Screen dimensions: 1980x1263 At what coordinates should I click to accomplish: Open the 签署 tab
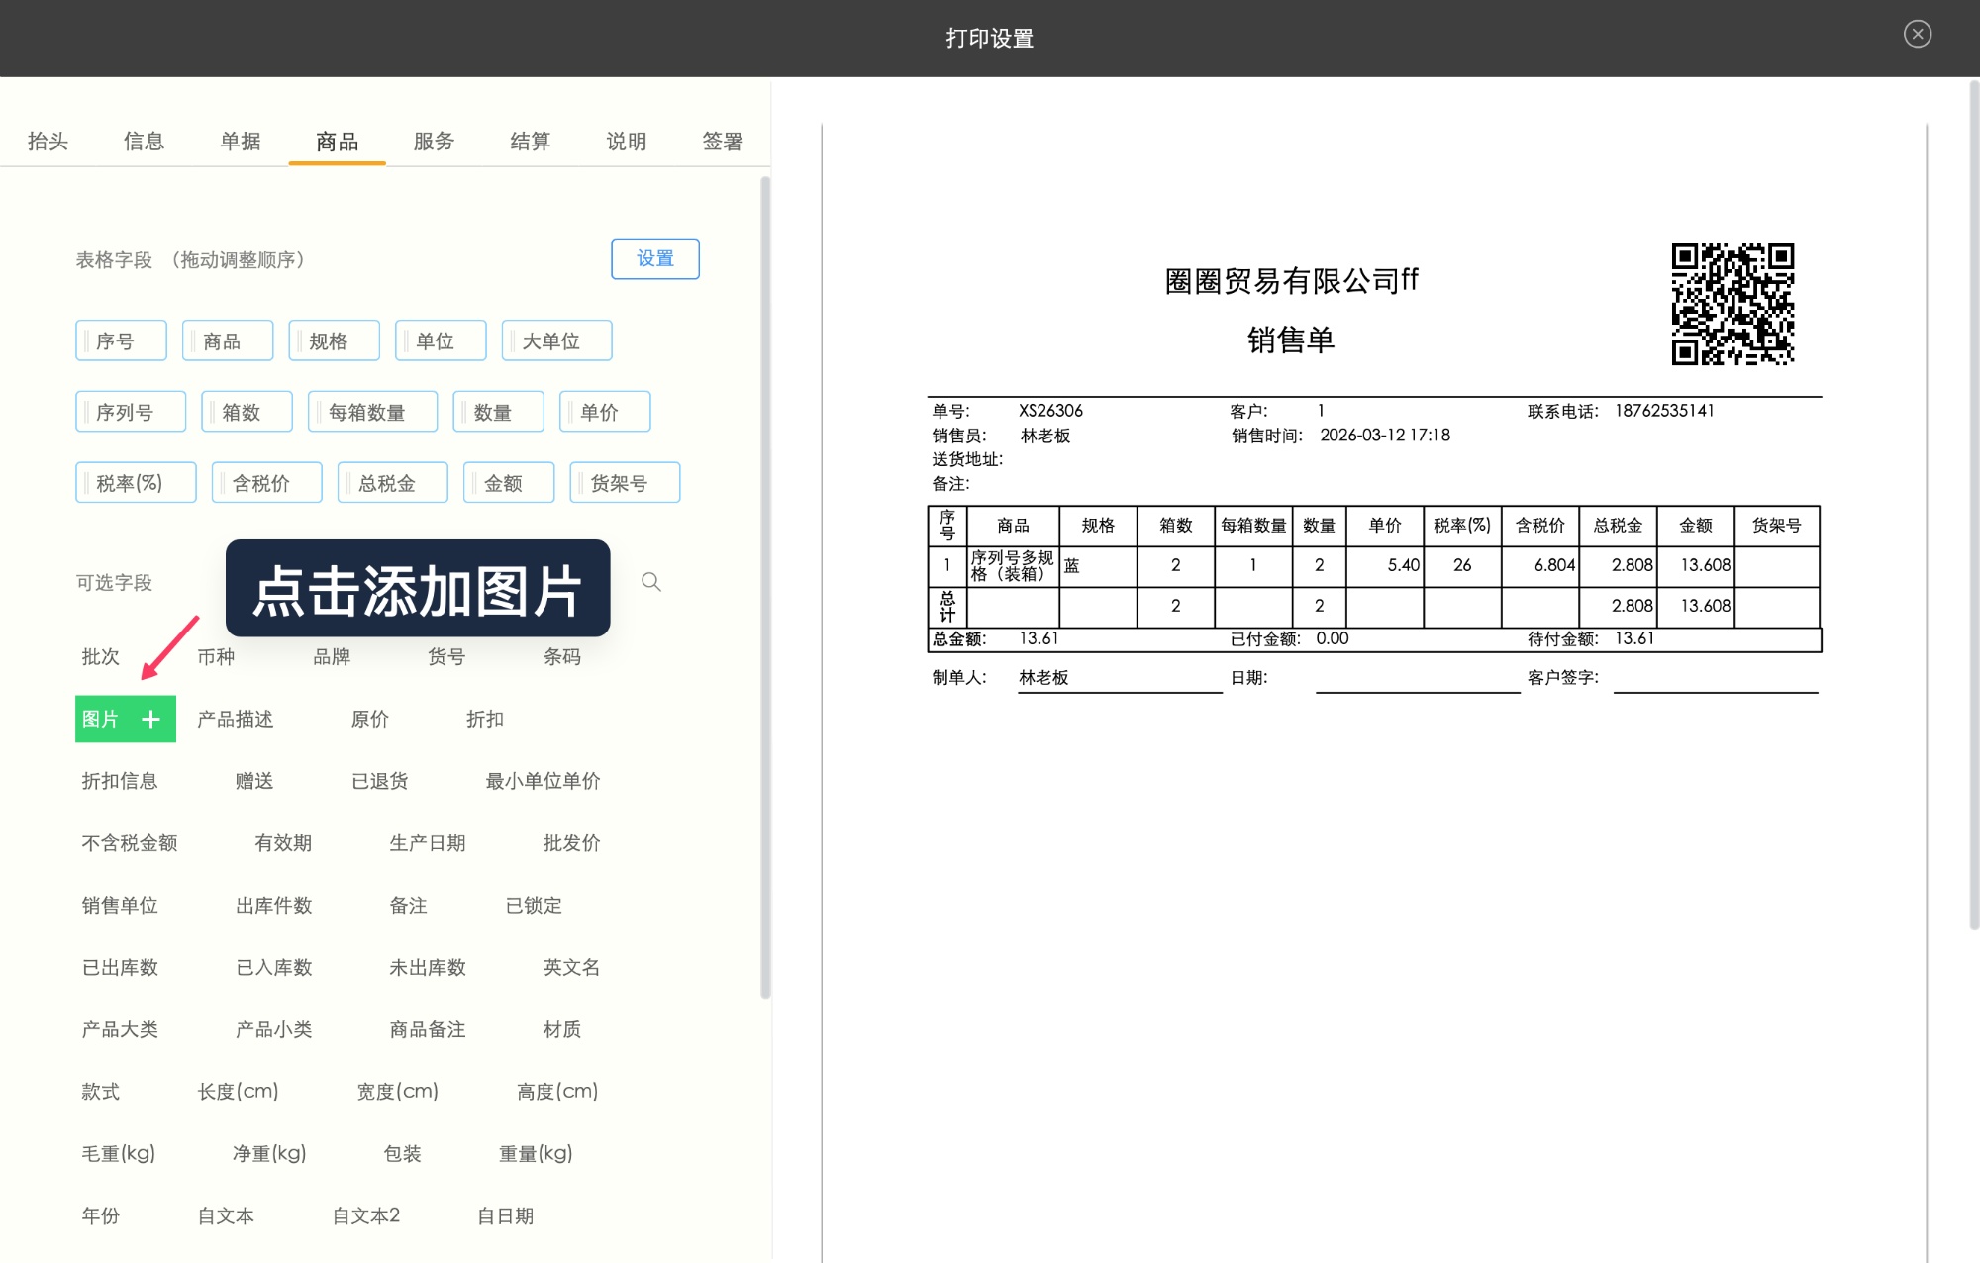(x=721, y=141)
